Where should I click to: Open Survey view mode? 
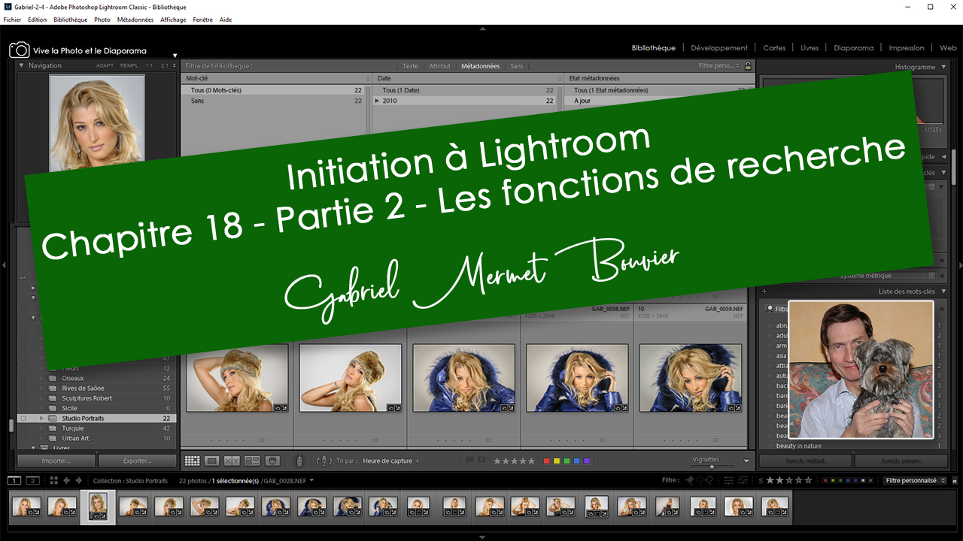point(252,461)
